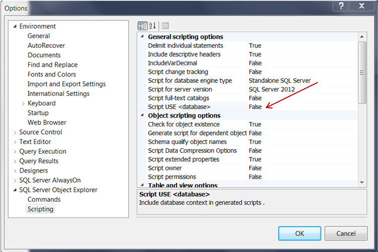
Task: Collapse the Environment tree node
Action: click(15, 27)
